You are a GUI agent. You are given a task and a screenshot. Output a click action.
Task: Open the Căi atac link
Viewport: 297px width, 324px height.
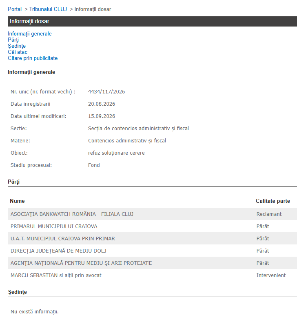tap(18, 52)
